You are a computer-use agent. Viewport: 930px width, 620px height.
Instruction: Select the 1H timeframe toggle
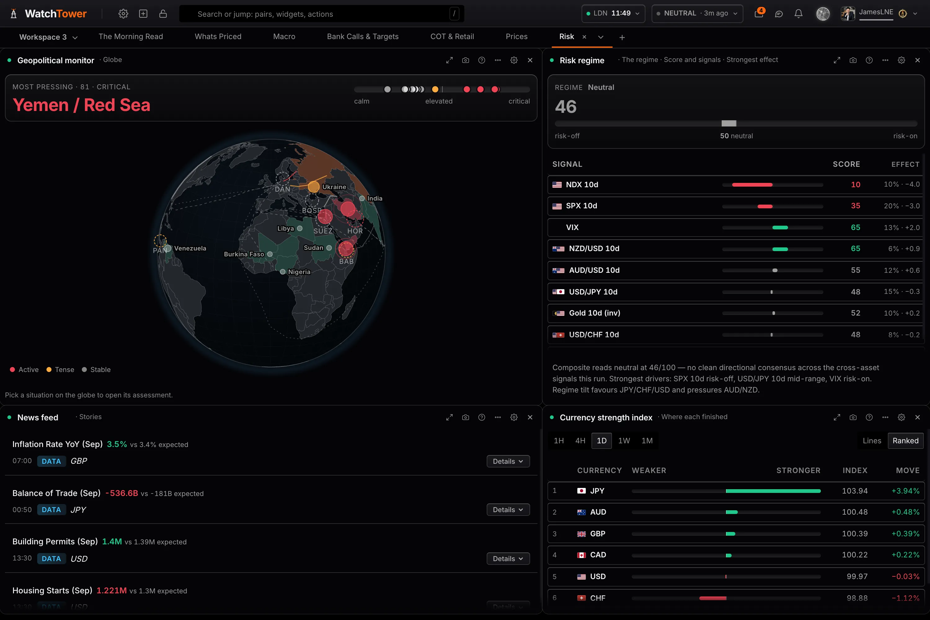click(559, 441)
